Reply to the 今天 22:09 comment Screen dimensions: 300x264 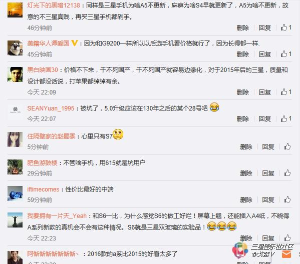[x=265, y=92]
